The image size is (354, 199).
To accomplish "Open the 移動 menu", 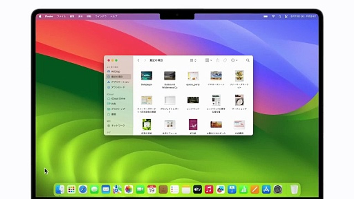I will coord(89,16).
